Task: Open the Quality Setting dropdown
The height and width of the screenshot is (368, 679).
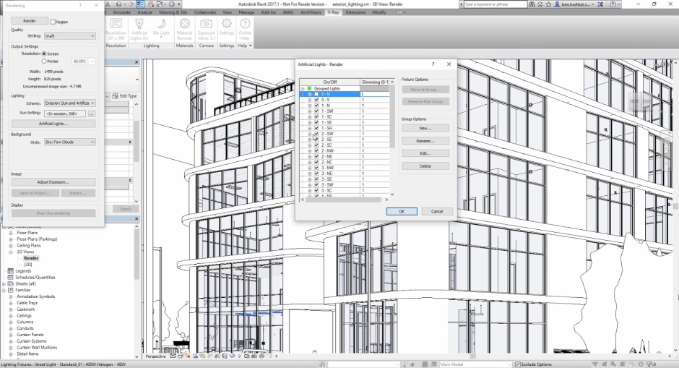Action: tap(70, 36)
